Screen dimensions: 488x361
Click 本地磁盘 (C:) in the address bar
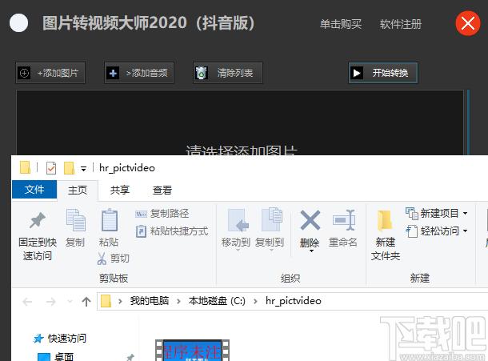217,301
